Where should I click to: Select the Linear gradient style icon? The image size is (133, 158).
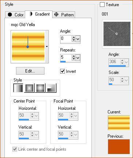click(x=18, y=88)
